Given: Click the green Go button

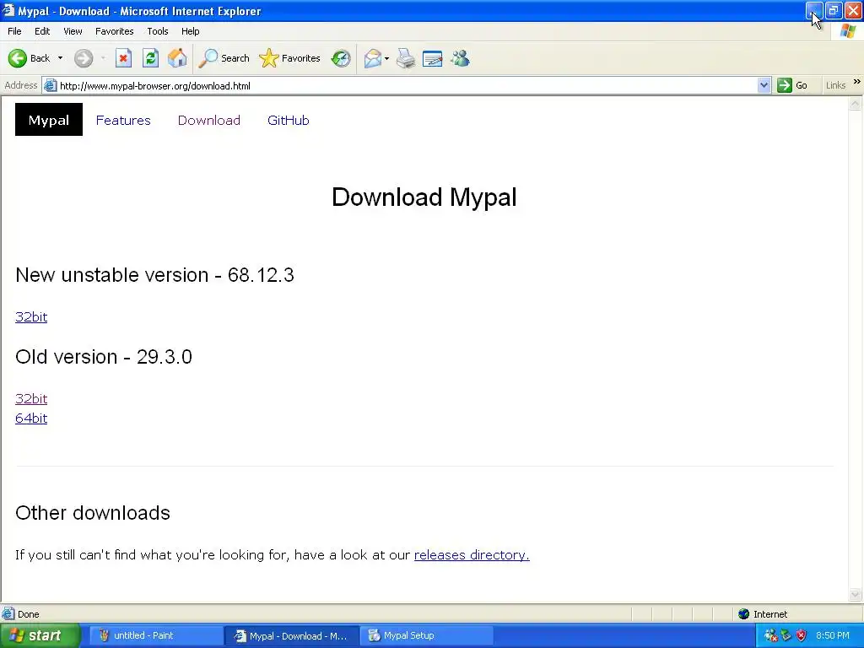Looking at the screenshot, I should pos(792,85).
